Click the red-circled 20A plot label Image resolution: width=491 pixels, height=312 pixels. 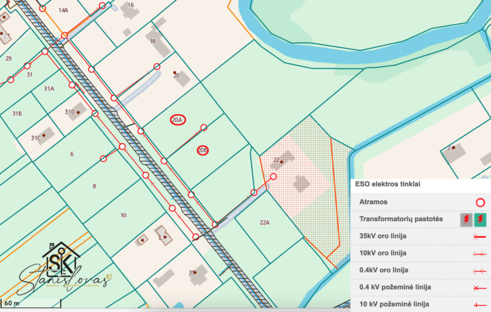coord(178,120)
